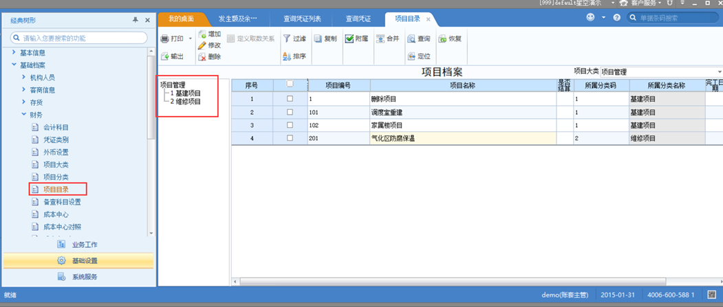The height and width of the screenshot is (307, 723).
Task: Click the 成本中心 document icon
Action: tap(35, 214)
